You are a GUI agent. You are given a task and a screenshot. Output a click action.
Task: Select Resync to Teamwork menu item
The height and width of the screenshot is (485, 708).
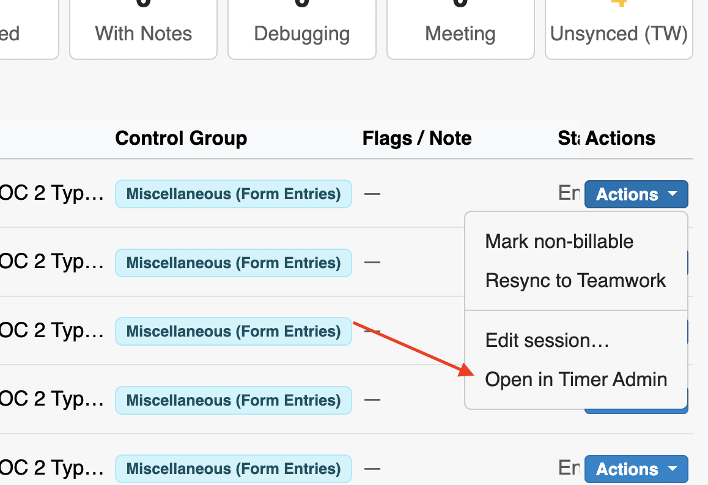(576, 280)
